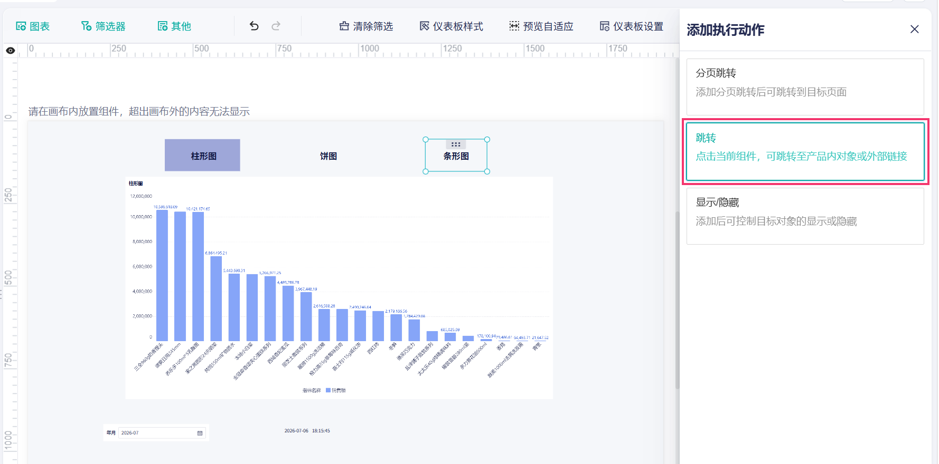Click the 2026-07 date input field
This screenshot has width=939, height=464.
pyautogui.click(x=162, y=433)
